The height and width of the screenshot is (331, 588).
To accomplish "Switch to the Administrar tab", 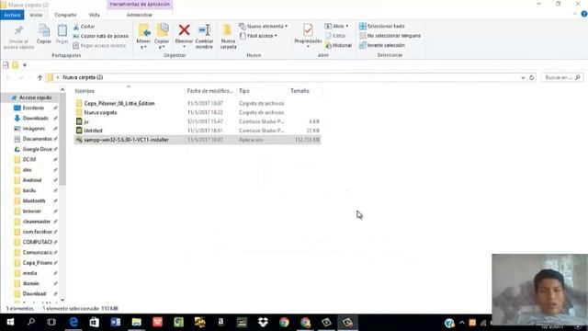I will click(x=139, y=15).
